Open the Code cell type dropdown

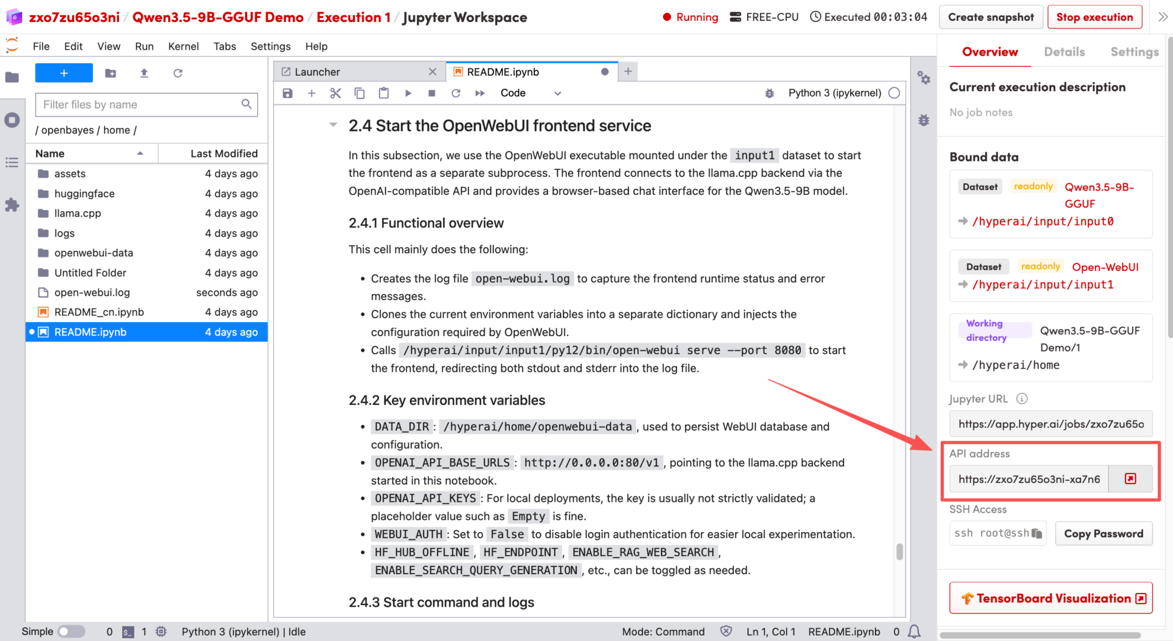(530, 93)
